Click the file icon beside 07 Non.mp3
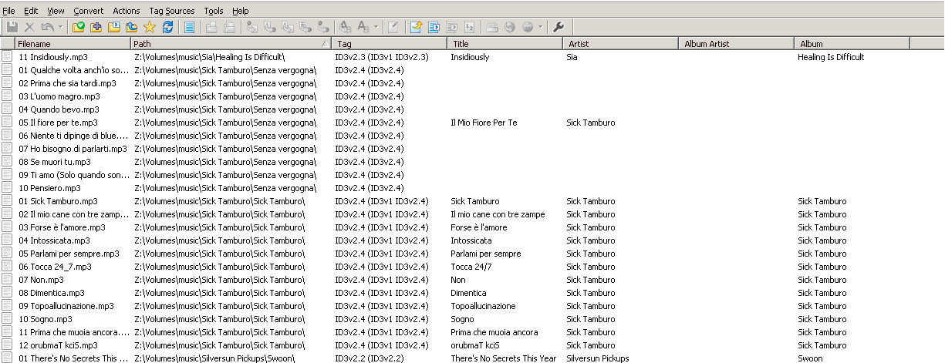The height and width of the screenshot is (363, 945). (7, 280)
